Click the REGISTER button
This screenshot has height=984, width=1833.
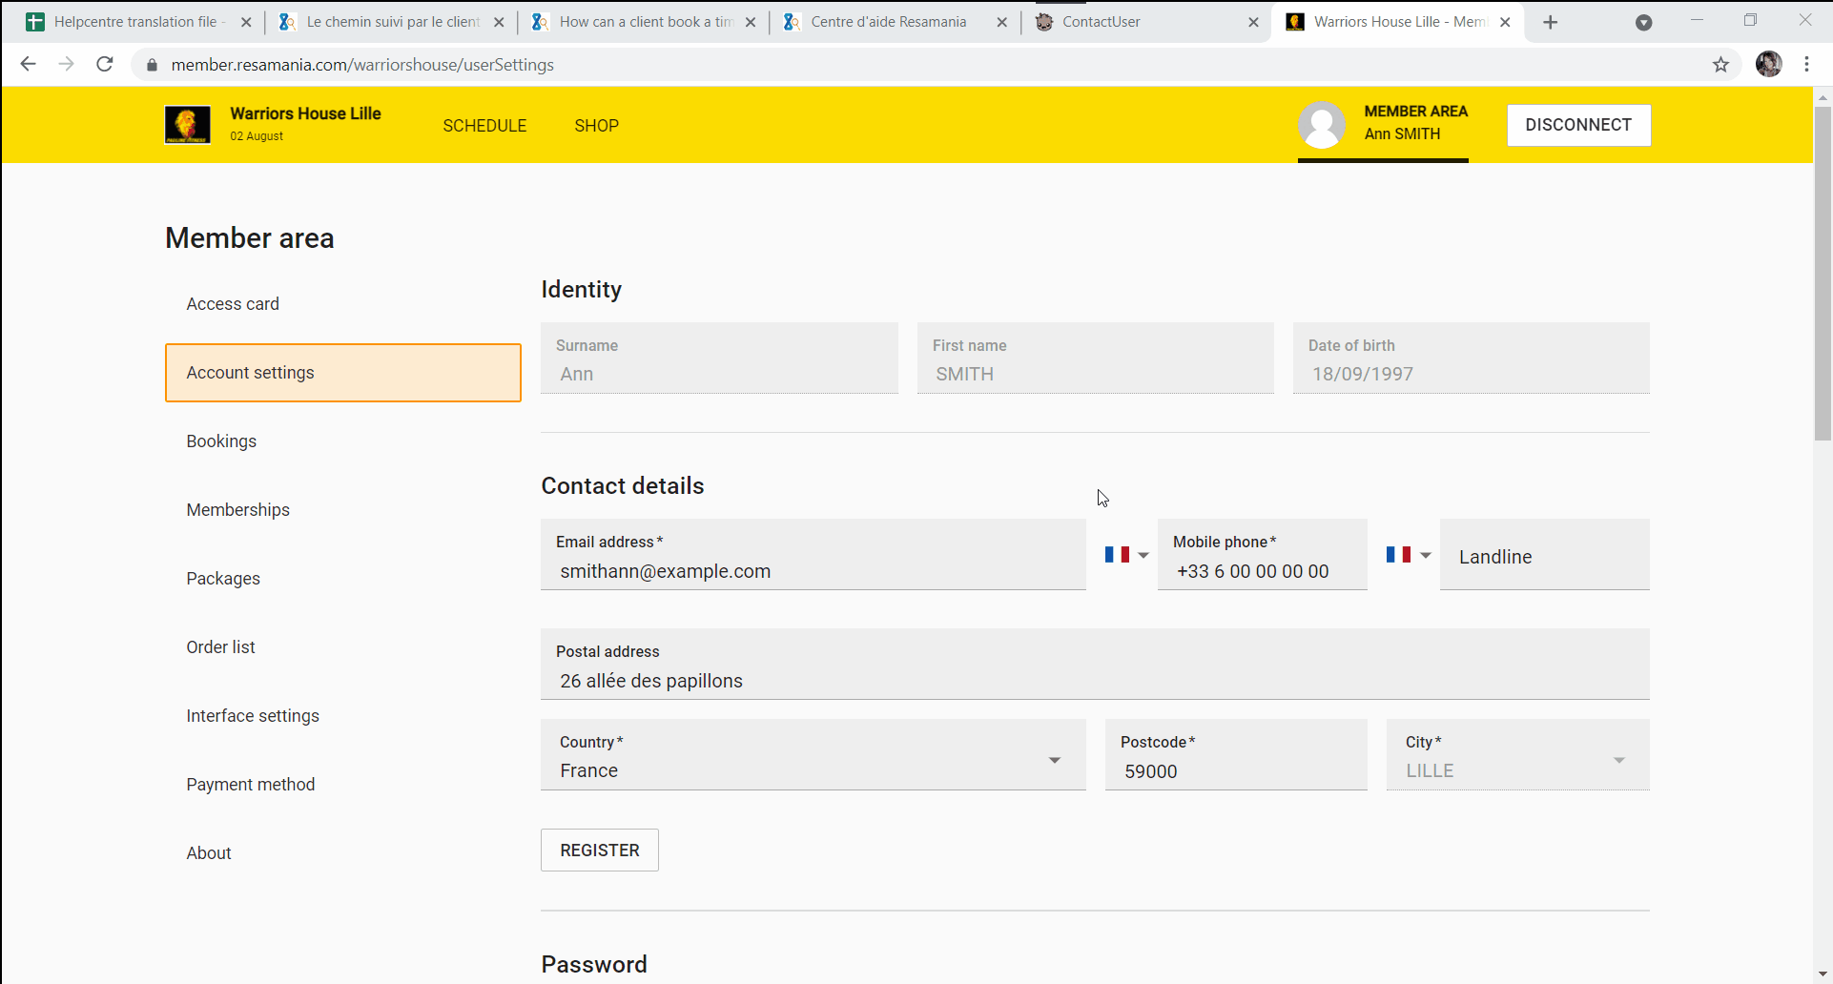[x=600, y=850]
